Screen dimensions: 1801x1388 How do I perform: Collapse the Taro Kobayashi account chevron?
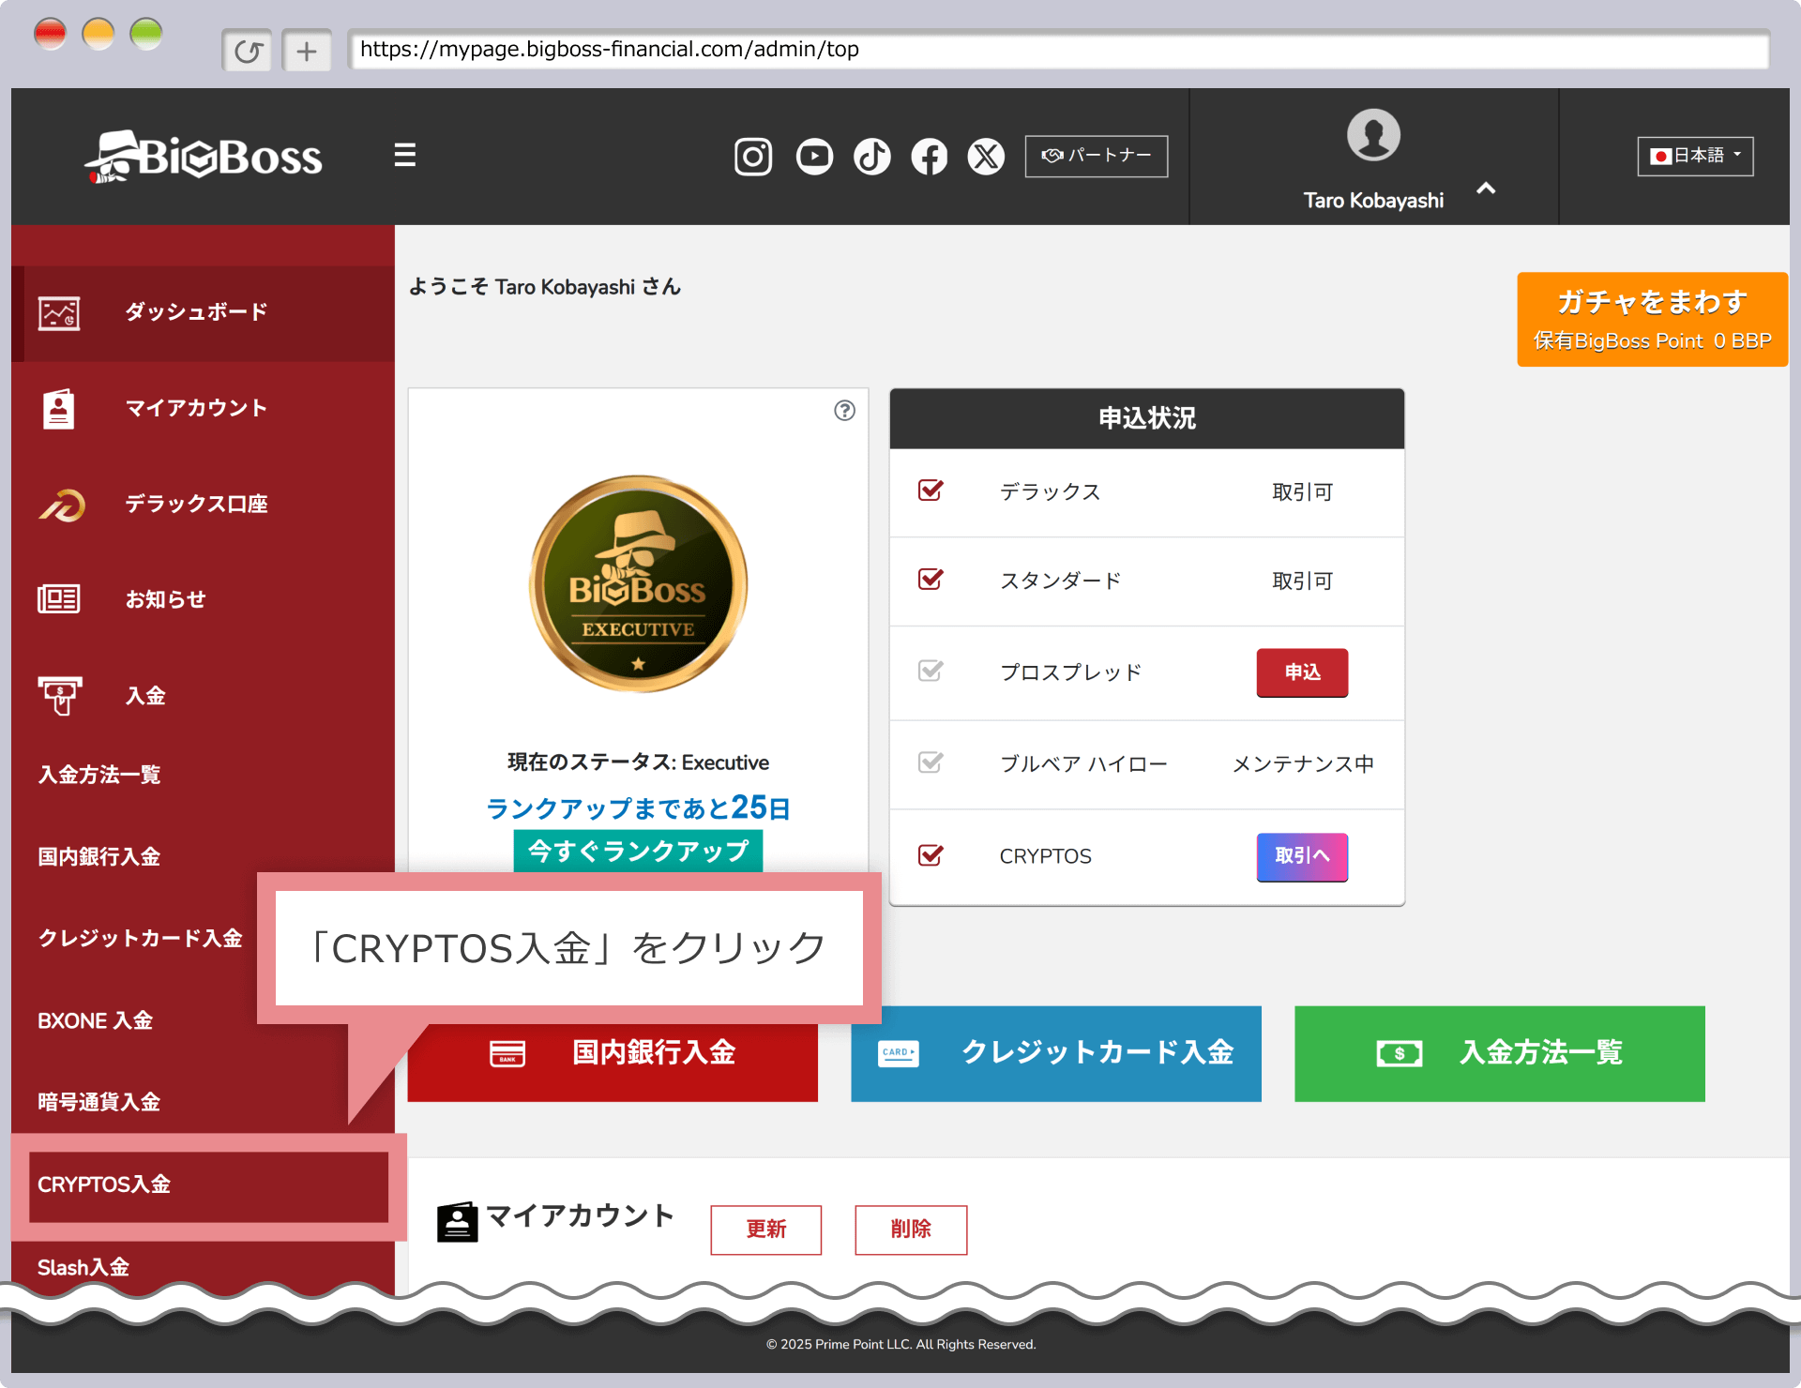coord(1486,189)
